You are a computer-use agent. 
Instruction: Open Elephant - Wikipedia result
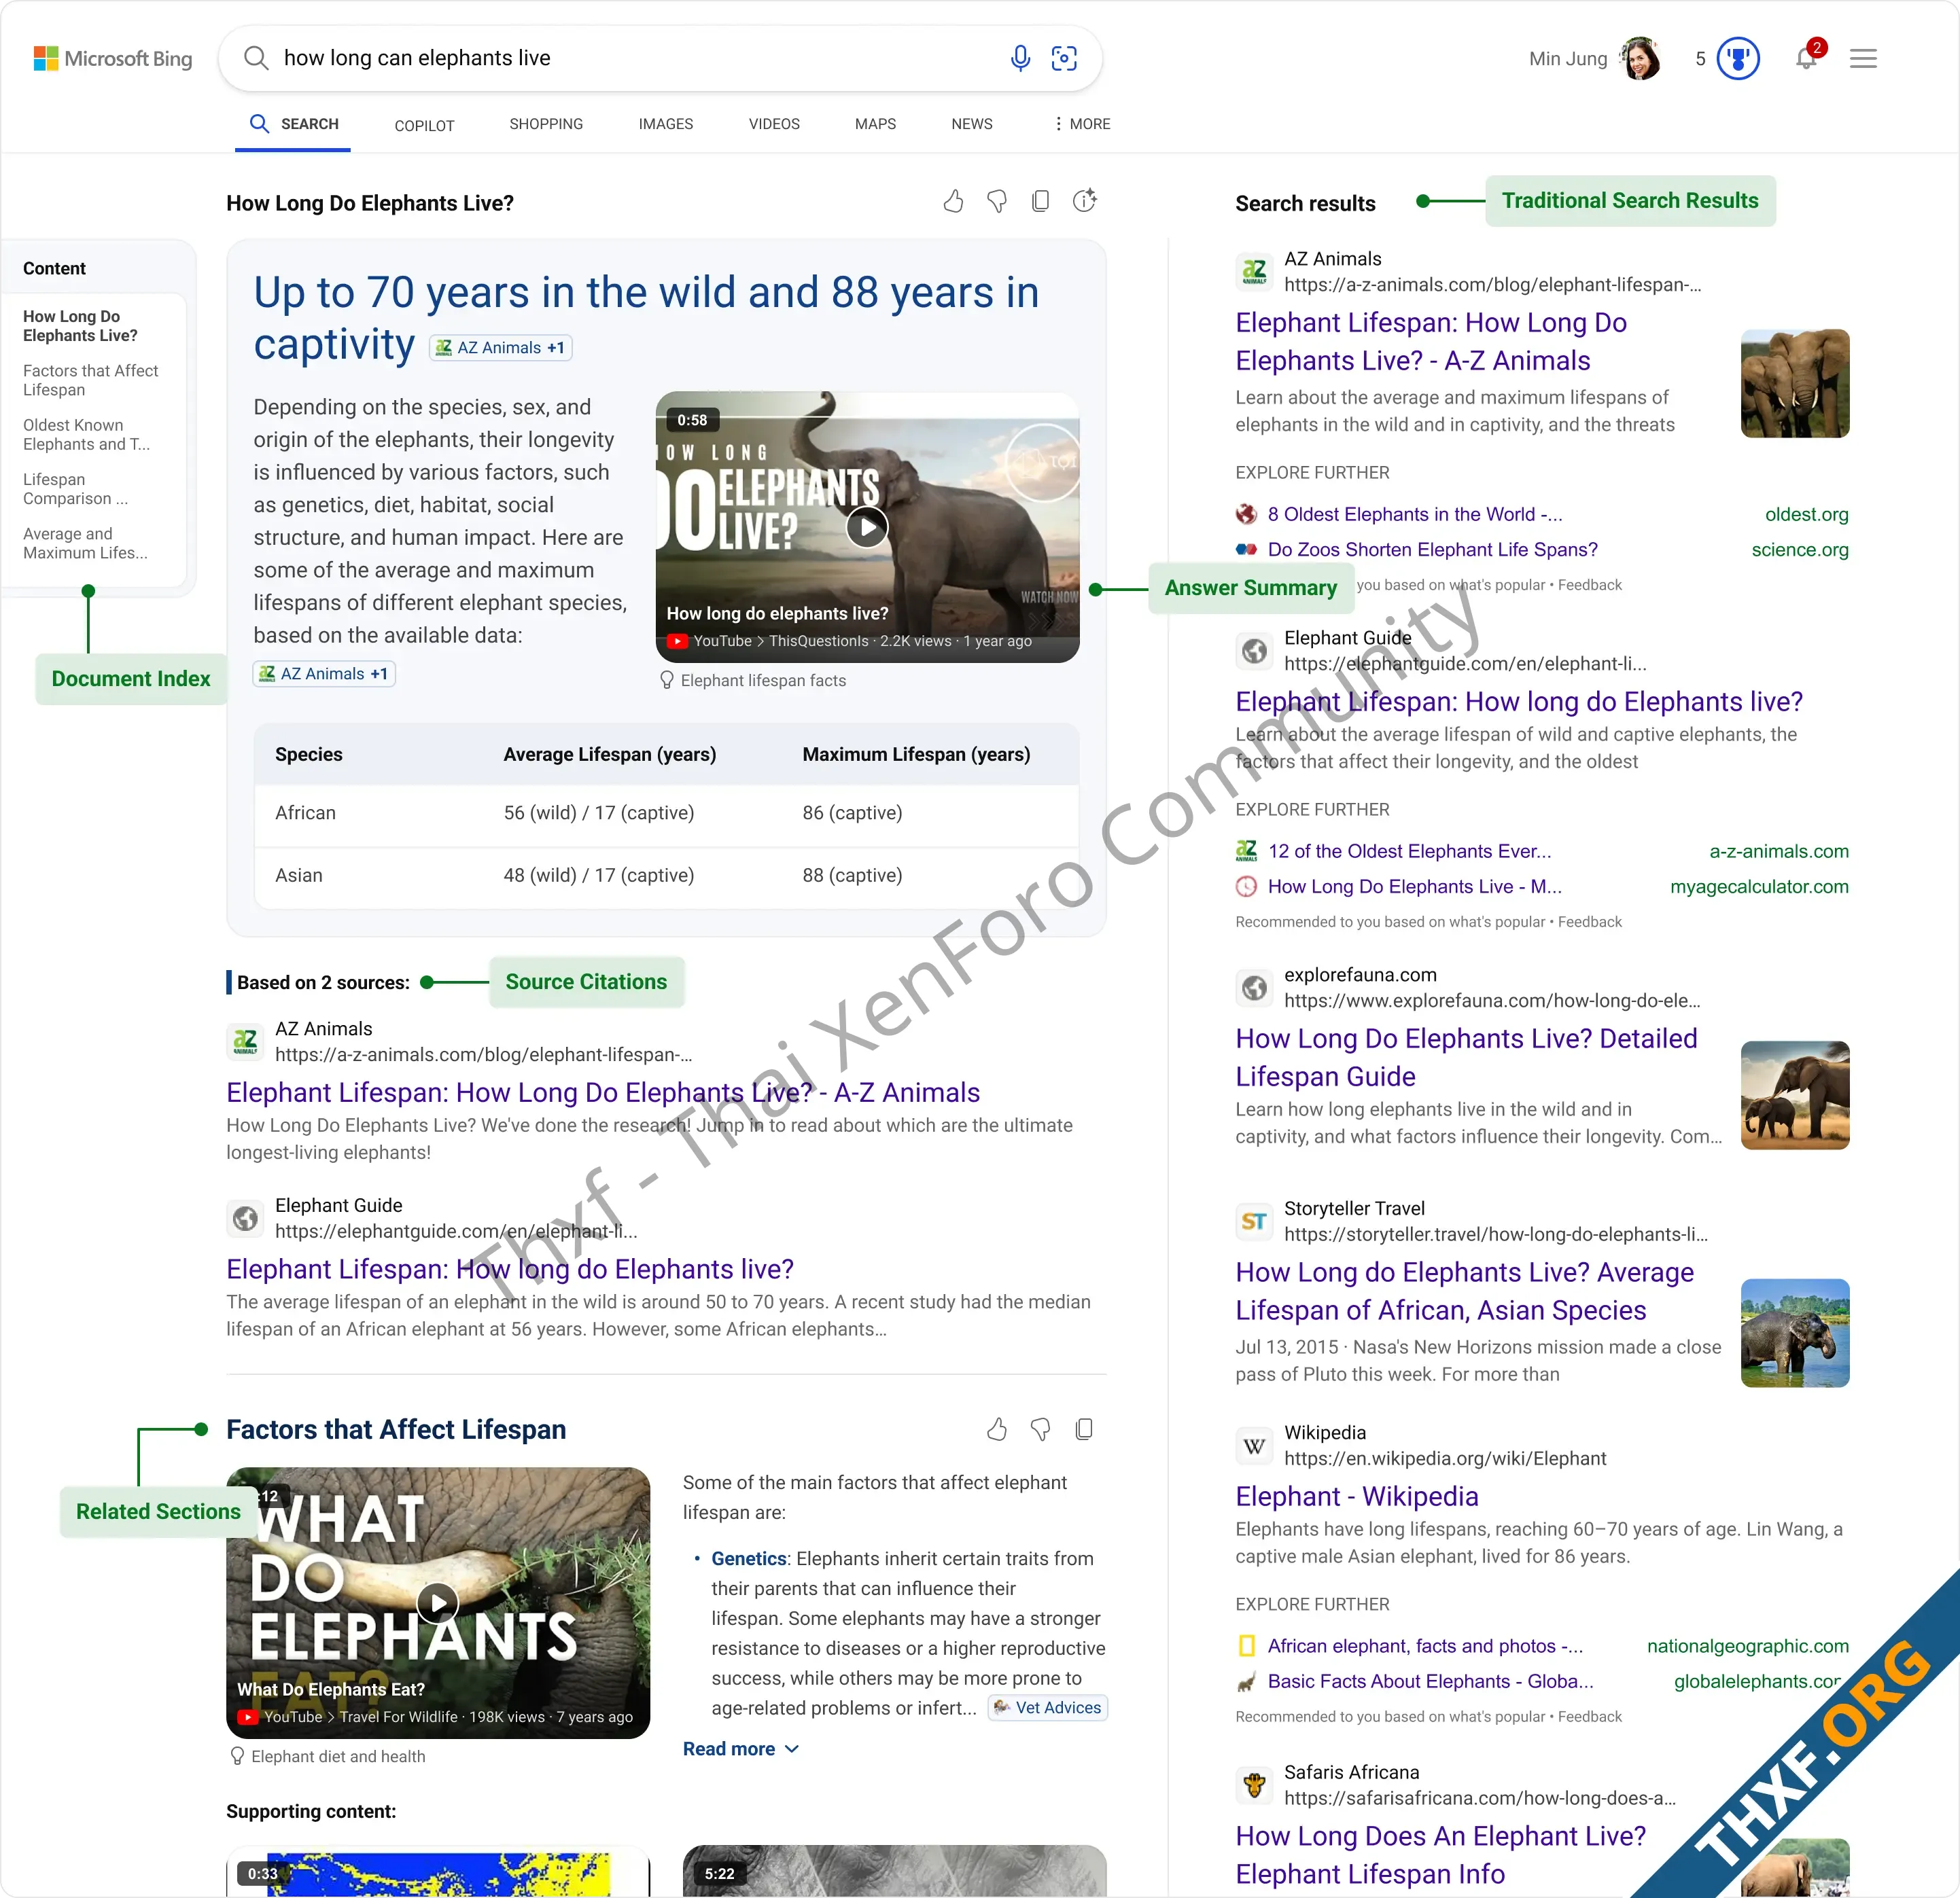point(1357,1497)
